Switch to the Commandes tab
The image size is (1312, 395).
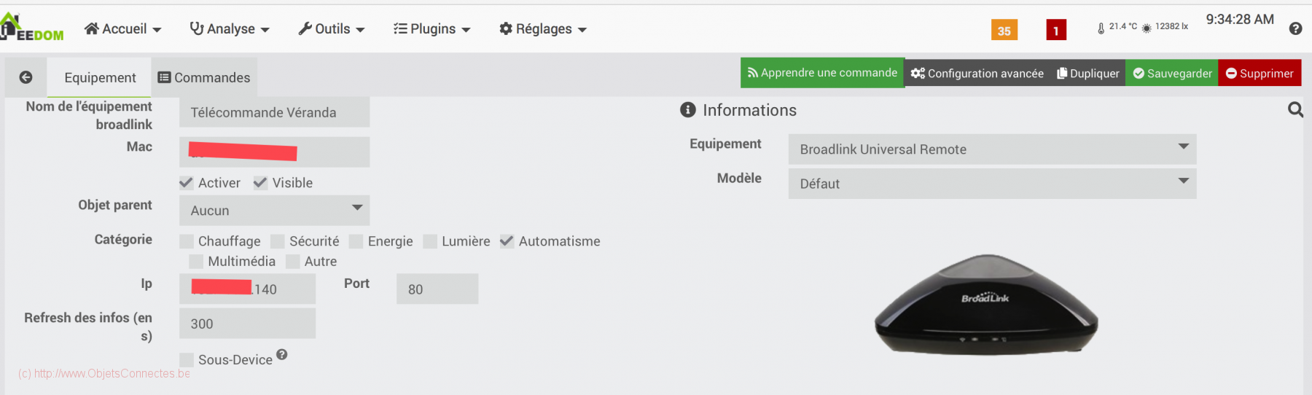click(204, 77)
